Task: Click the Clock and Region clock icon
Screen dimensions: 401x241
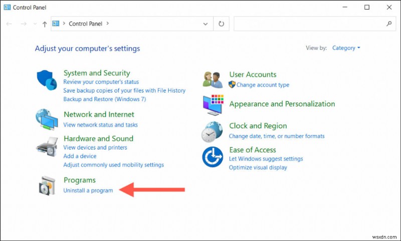Action: [x=212, y=132]
